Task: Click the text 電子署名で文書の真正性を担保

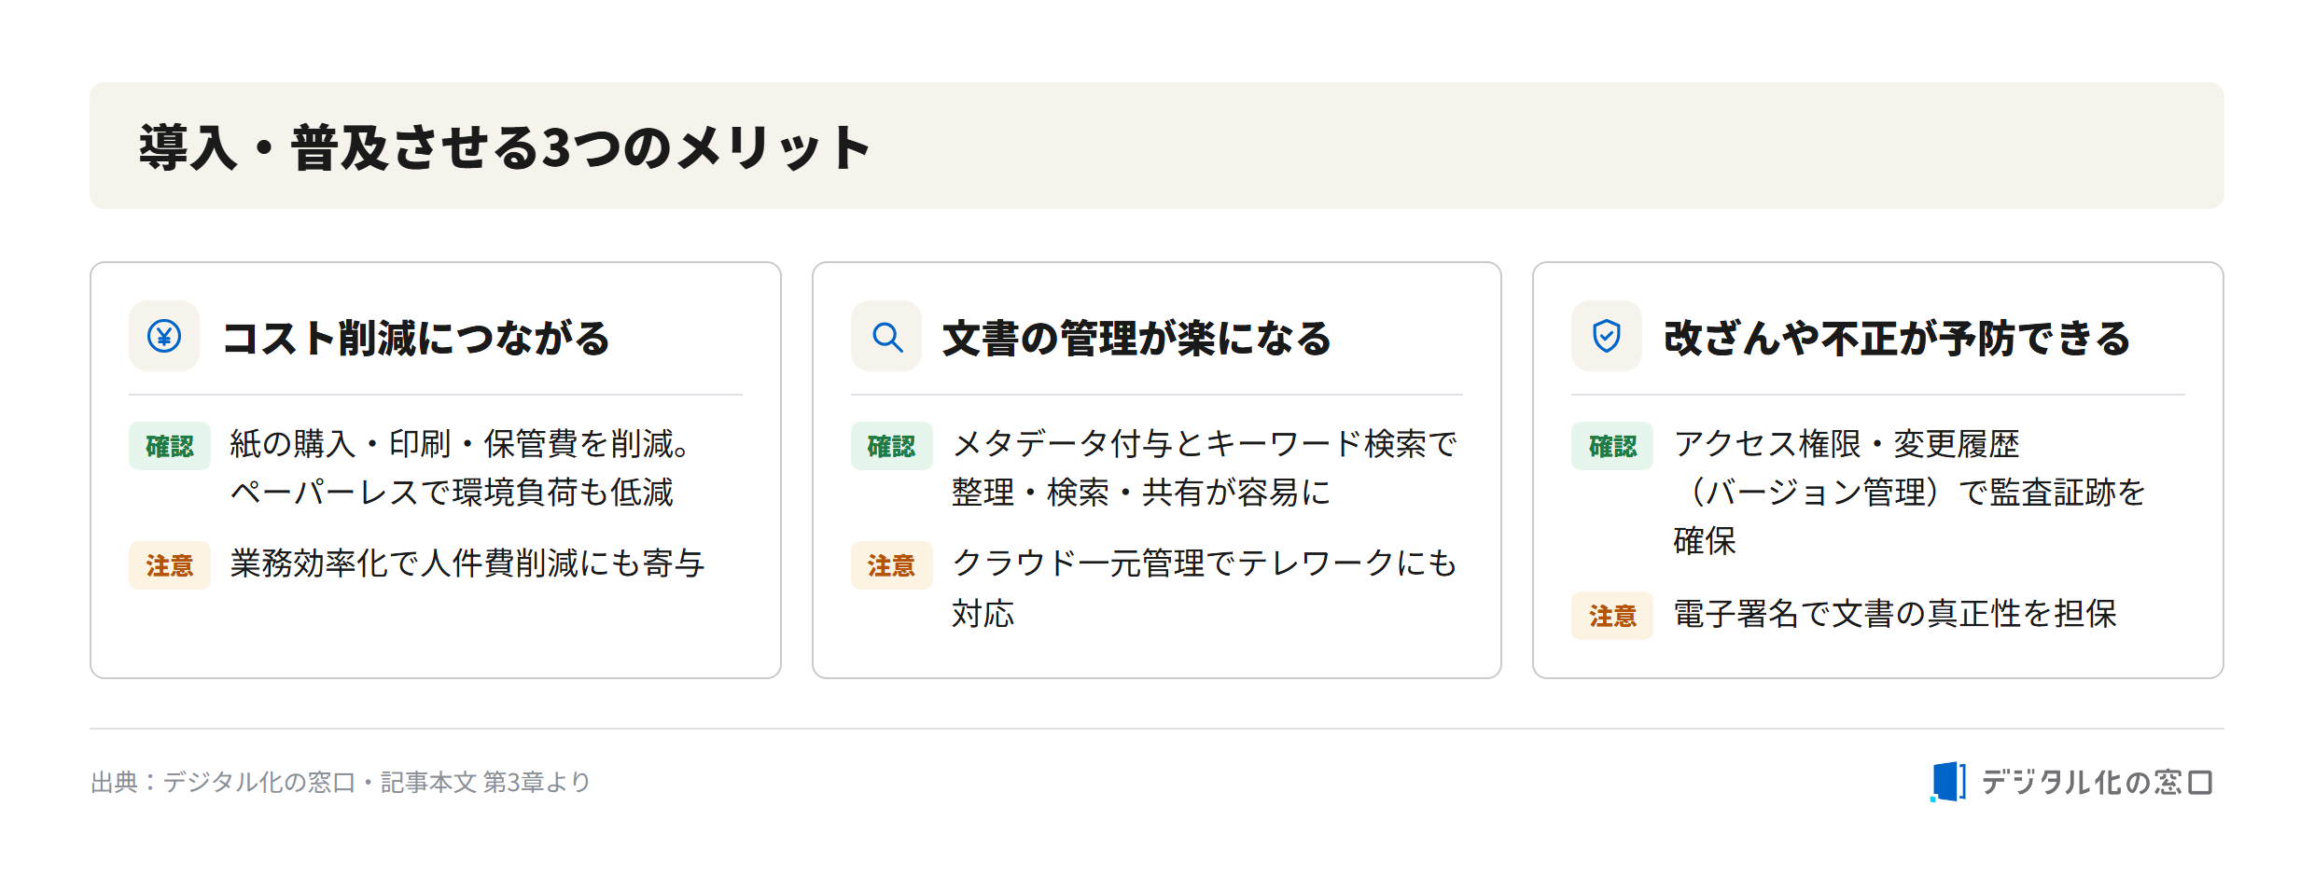Action: pyautogui.click(x=1895, y=614)
